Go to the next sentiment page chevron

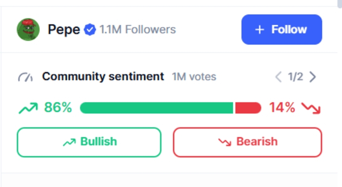pos(313,77)
